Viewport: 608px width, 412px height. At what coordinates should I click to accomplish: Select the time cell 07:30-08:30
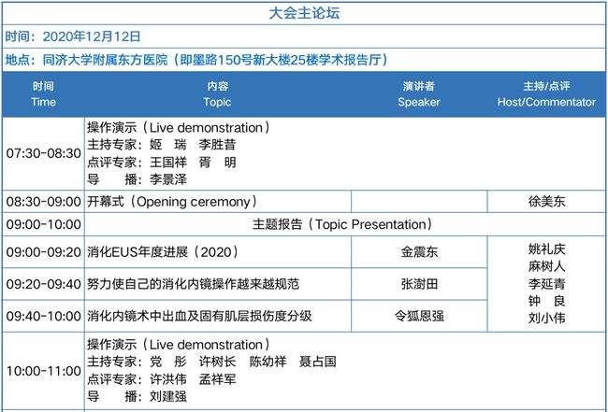tap(43, 153)
